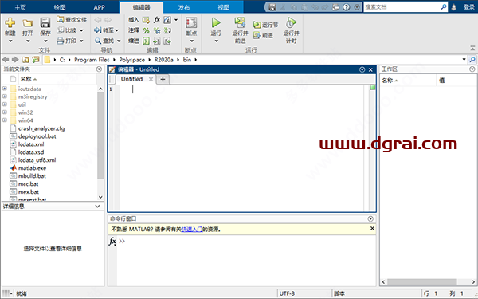Open current folder panel actions menu
The image size is (478, 299).
99,69
